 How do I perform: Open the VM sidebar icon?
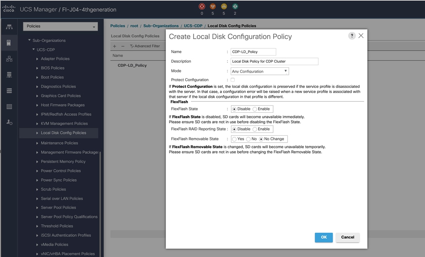9,91
